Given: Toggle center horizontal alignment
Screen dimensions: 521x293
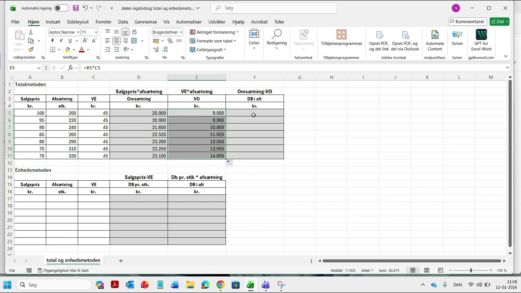Looking at the screenshot, I should [116, 41].
